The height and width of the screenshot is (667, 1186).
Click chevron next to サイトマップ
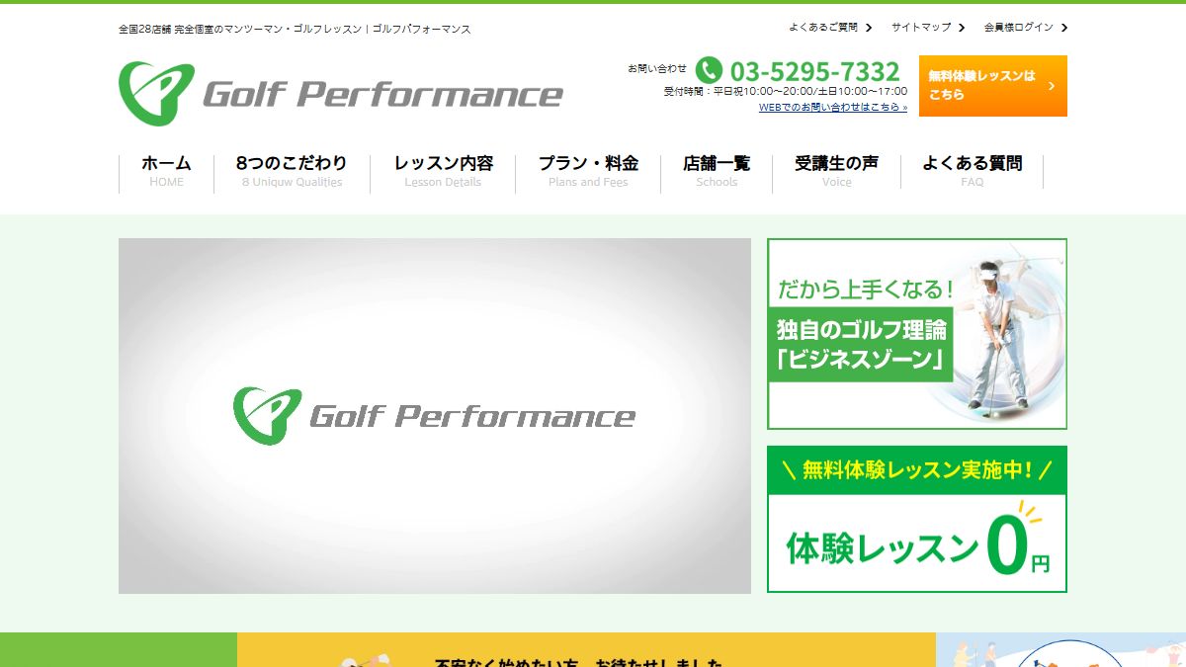[x=963, y=28]
